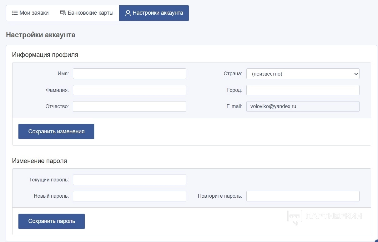This screenshot has height=242, width=378.
Task: Click the Город text field
Action: click(x=303, y=90)
